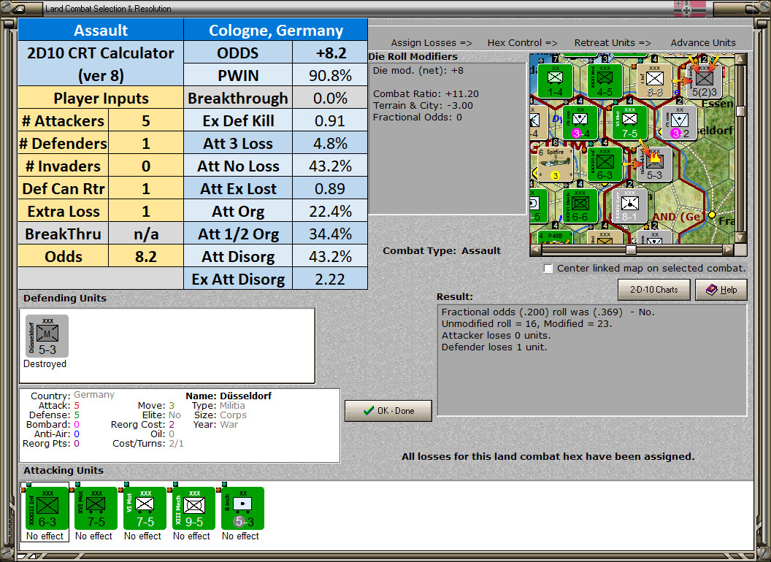This screenshot has width=771, height=562.
Task: Click map vertical scrollbar up arrow
Action: coord(740,60)
